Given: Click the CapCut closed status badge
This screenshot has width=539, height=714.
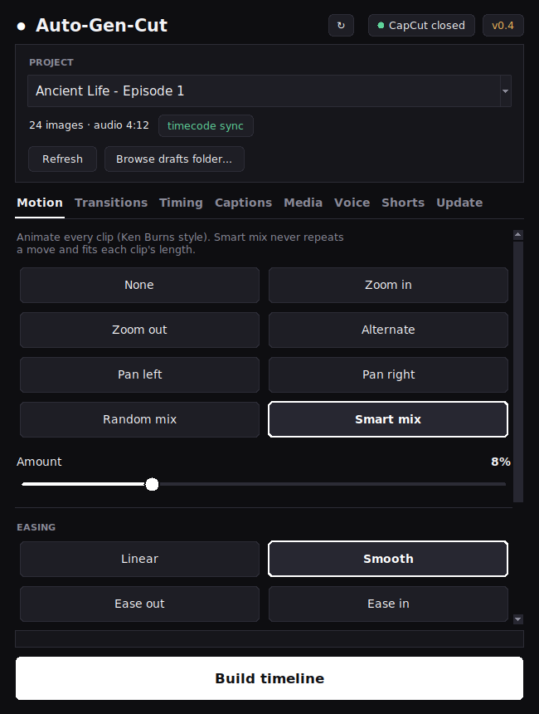Looking at the screenshot, I should tap(421, 26).
